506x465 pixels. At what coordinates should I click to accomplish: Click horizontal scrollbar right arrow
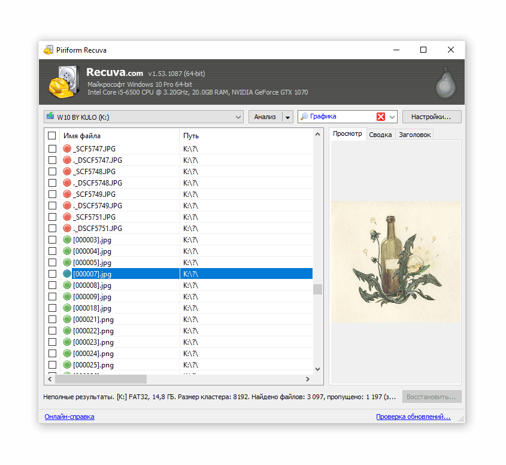point(308,379)
